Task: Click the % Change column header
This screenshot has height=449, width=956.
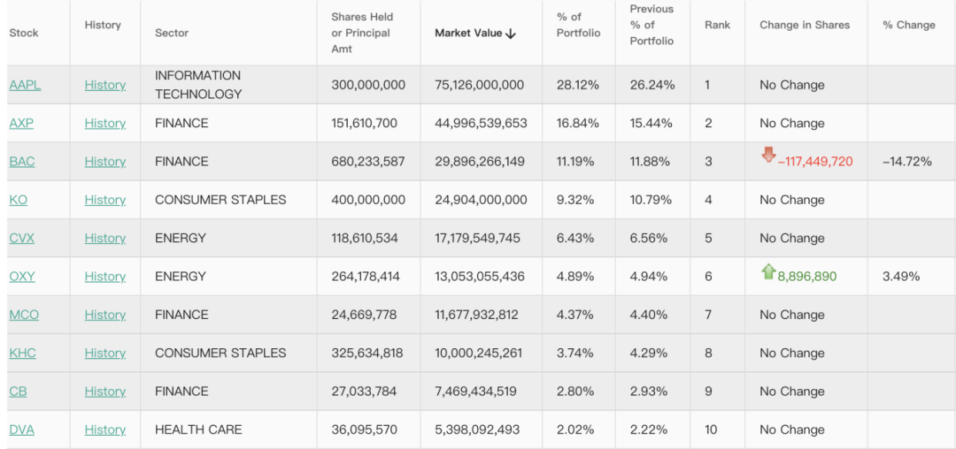Action: click(908, 25)
